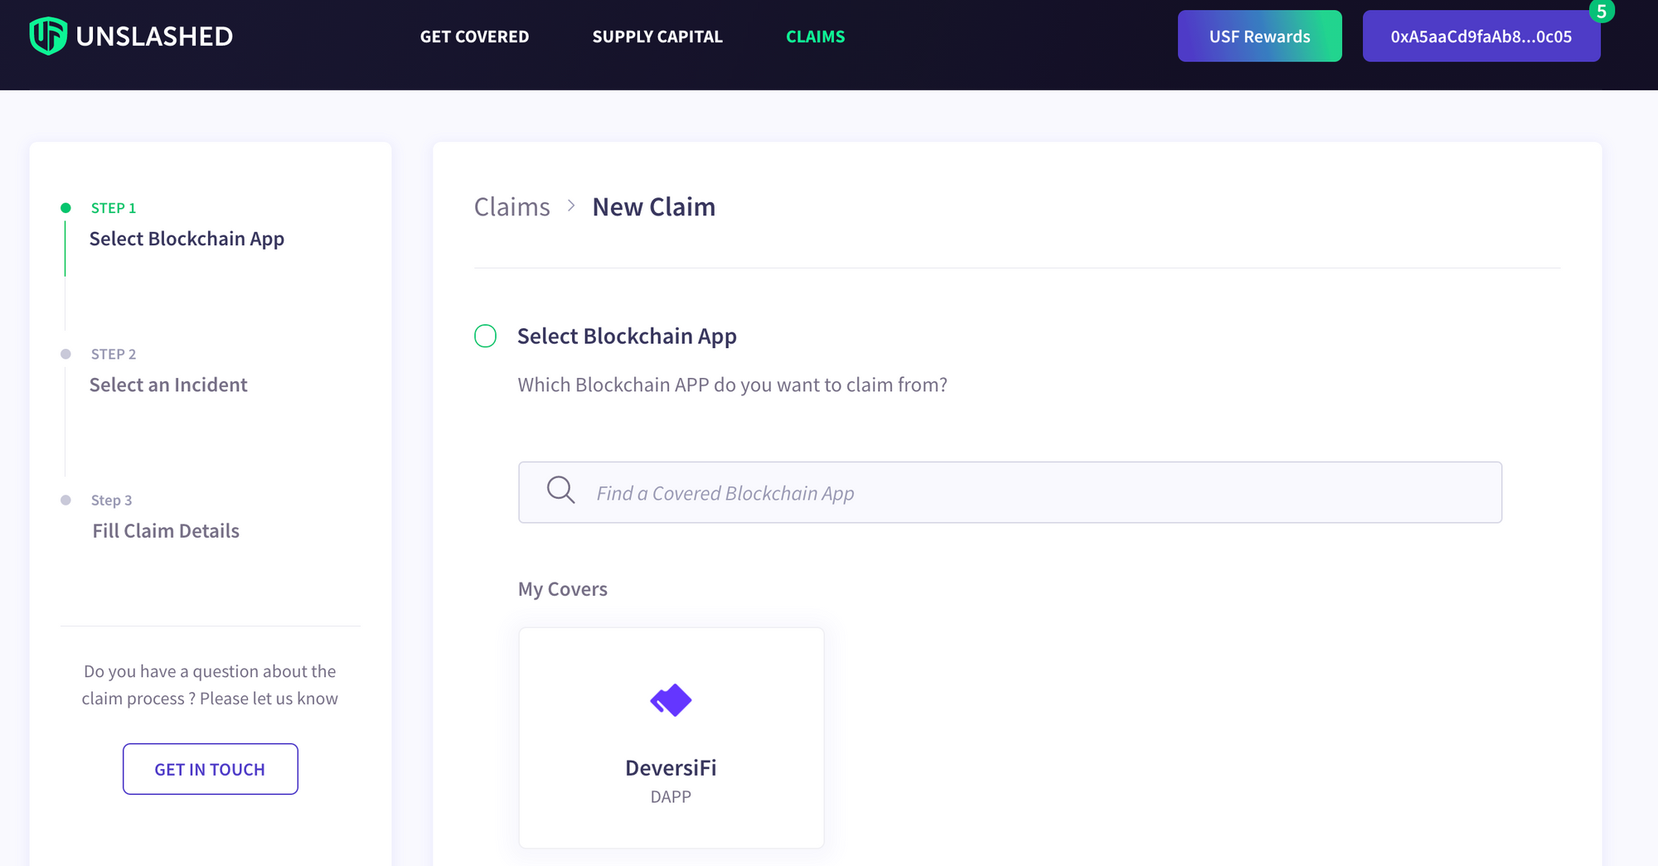This screenshot has width=1658, height=866.
Task: Click the green Step 1 progress dot
Action: tap(65, 208)
